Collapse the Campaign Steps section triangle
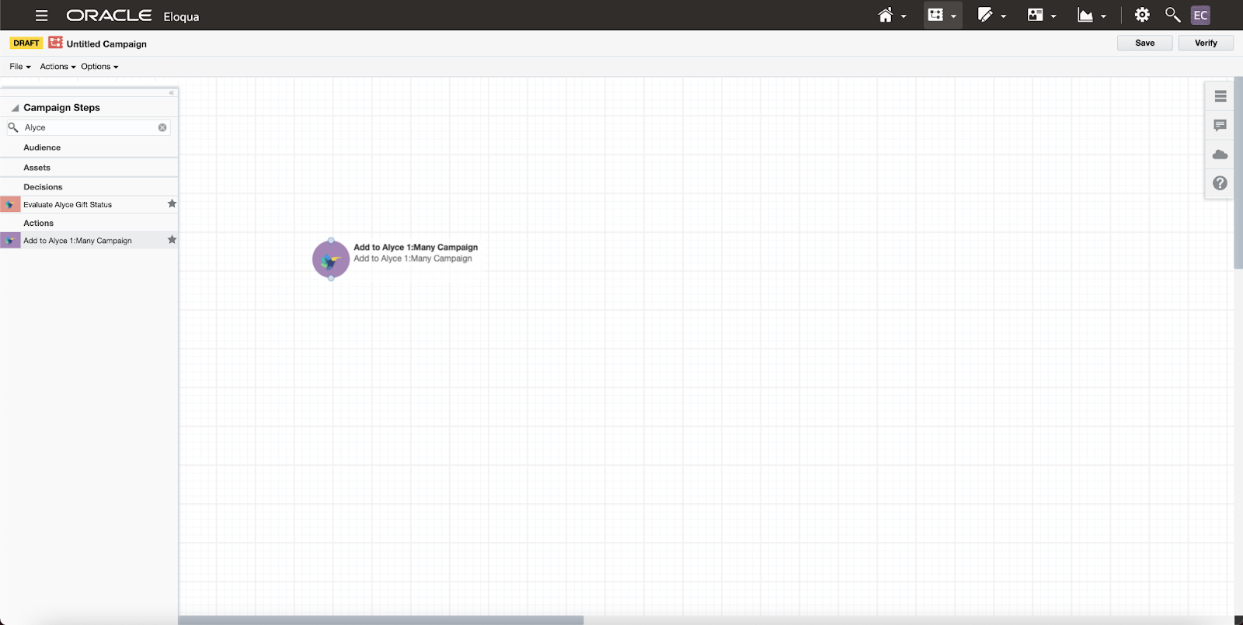This screenshot has width=1243, height=625. coord(15,108)
